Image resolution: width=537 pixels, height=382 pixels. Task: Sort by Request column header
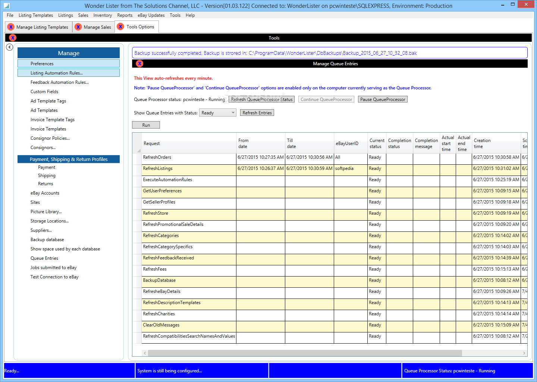pyautogui.click(x=189, y=143)
